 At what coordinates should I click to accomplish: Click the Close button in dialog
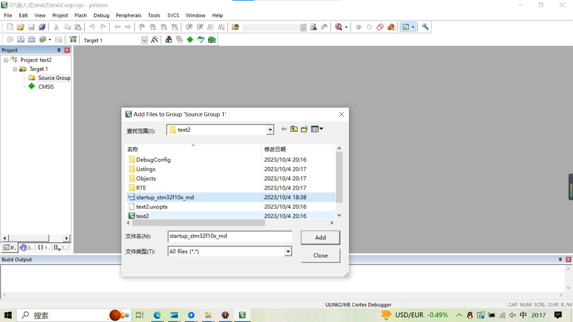[321, 256]
